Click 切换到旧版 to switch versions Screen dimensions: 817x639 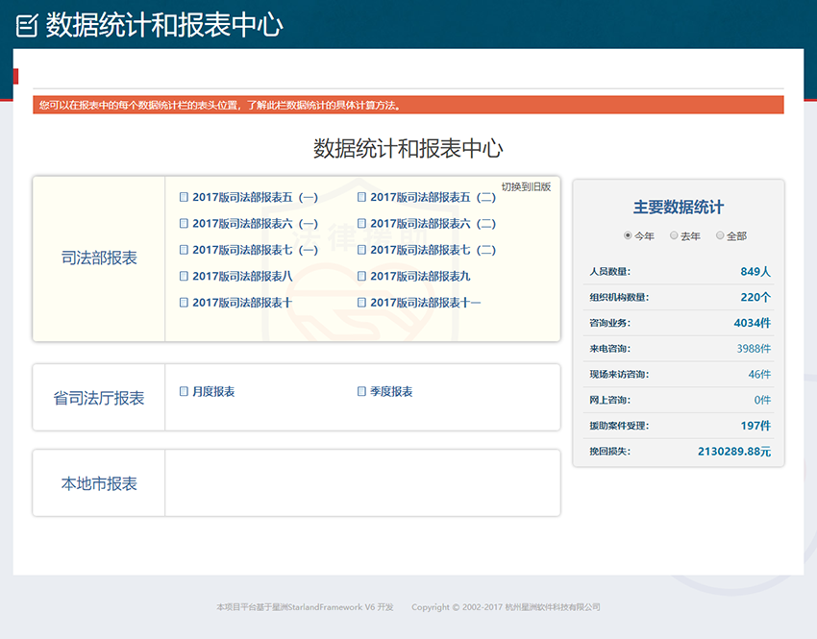[x=526, y=187]
